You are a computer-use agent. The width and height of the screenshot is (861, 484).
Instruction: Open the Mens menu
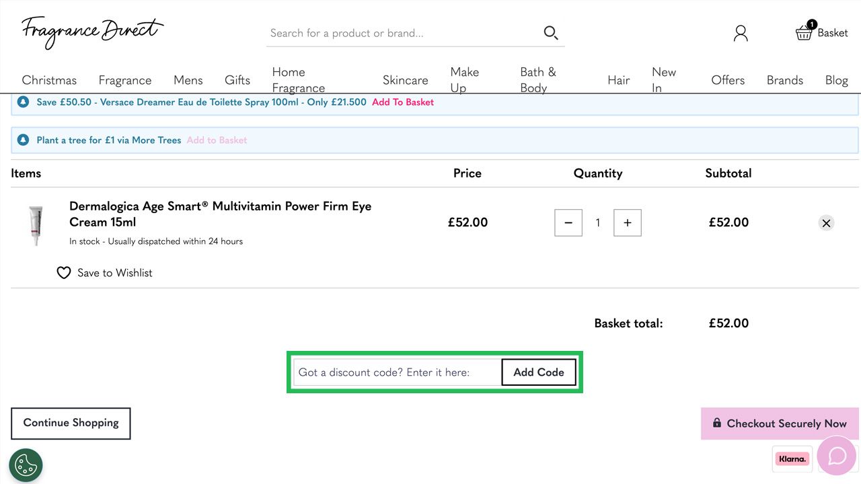tap(188, 80)
